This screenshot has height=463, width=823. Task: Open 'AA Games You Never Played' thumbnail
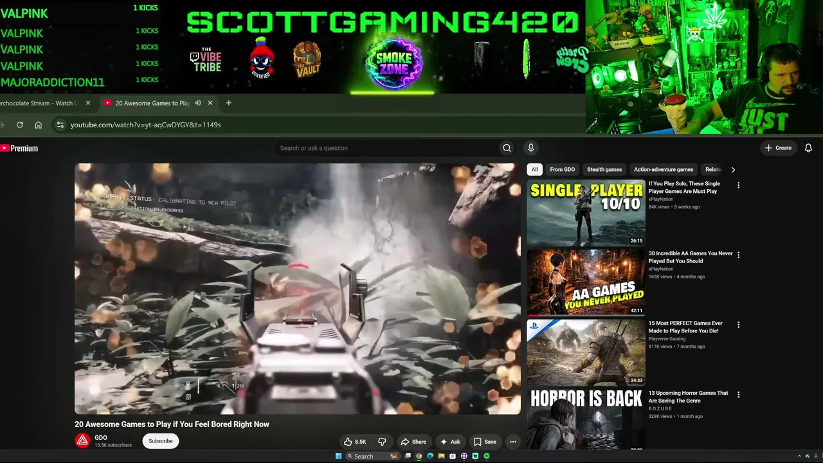(586, 283)
